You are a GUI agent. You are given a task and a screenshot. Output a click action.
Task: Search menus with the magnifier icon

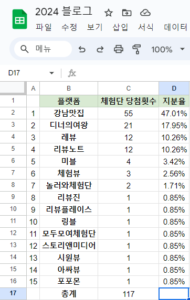point(24,49)
